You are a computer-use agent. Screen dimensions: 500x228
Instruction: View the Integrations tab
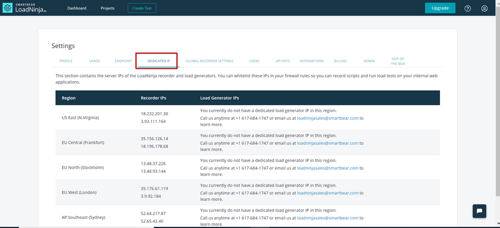tap(311, 61)
